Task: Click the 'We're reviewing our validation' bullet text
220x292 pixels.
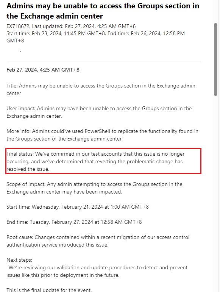Action: [97, 271]
